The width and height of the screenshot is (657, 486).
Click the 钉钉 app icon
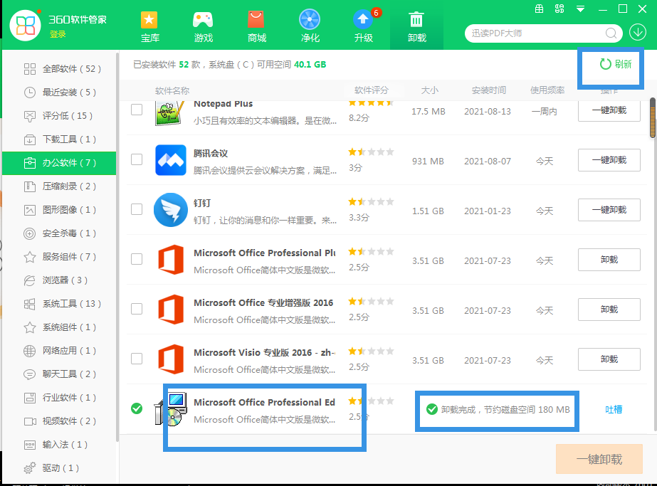click(171, 210)
